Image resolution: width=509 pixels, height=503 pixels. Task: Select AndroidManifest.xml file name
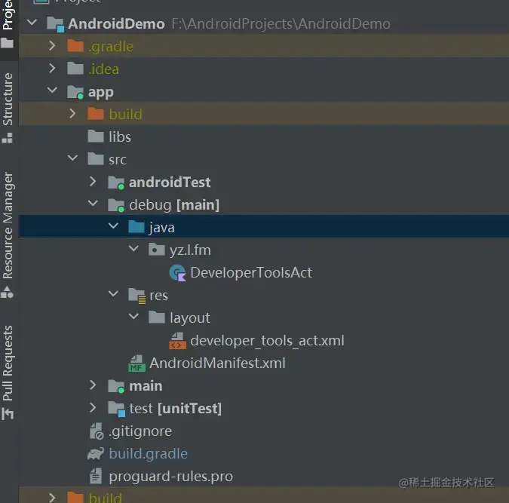pyautogui.click(x=217, y=363)
